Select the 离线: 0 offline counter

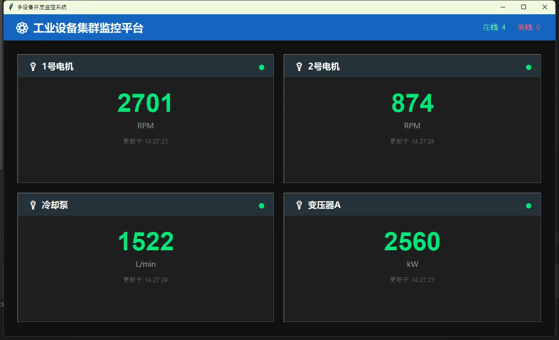point(529,28)
